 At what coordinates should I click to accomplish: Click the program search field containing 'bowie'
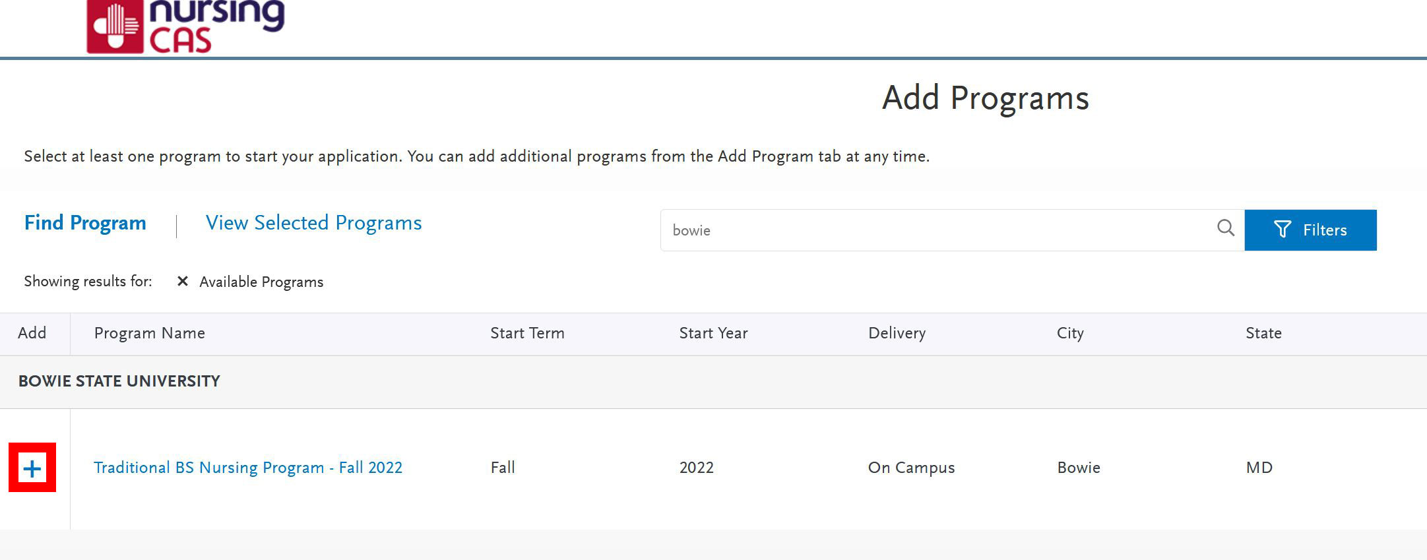click(937, 230)
